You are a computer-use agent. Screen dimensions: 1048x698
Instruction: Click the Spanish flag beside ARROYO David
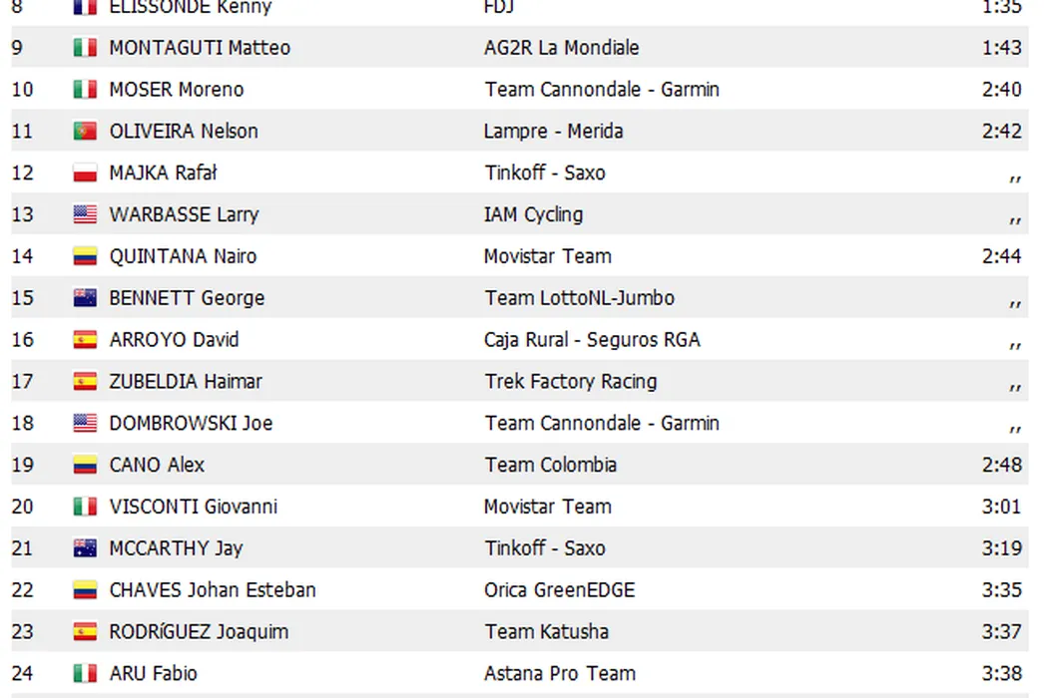[x=85, y=340]
